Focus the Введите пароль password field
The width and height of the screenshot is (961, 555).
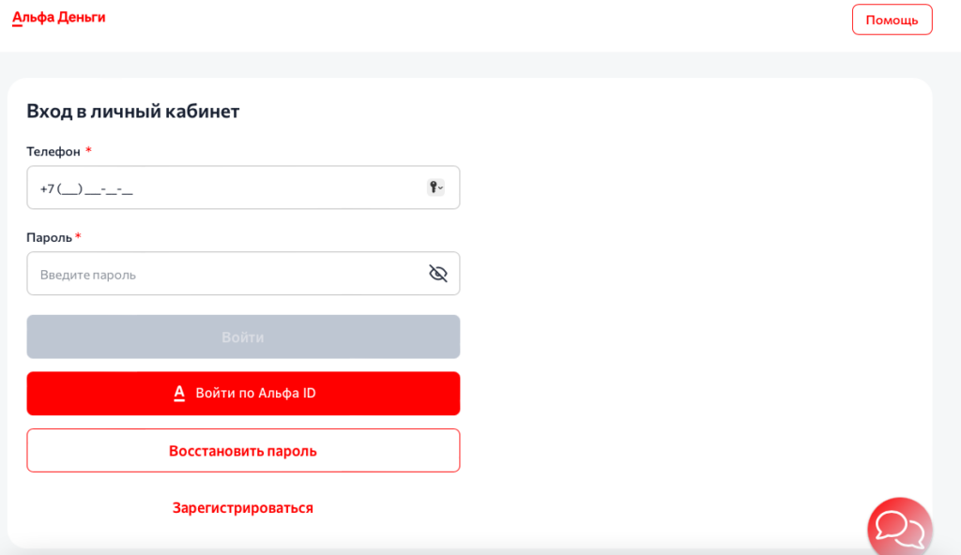(x=225, y=275)
